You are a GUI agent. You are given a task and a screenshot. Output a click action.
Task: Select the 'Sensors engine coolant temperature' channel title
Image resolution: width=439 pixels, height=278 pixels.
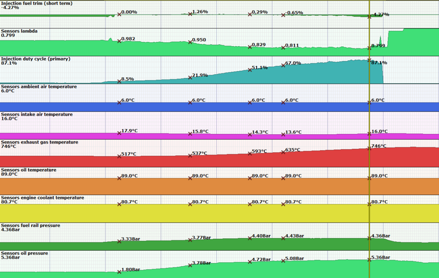click(43, 197)
